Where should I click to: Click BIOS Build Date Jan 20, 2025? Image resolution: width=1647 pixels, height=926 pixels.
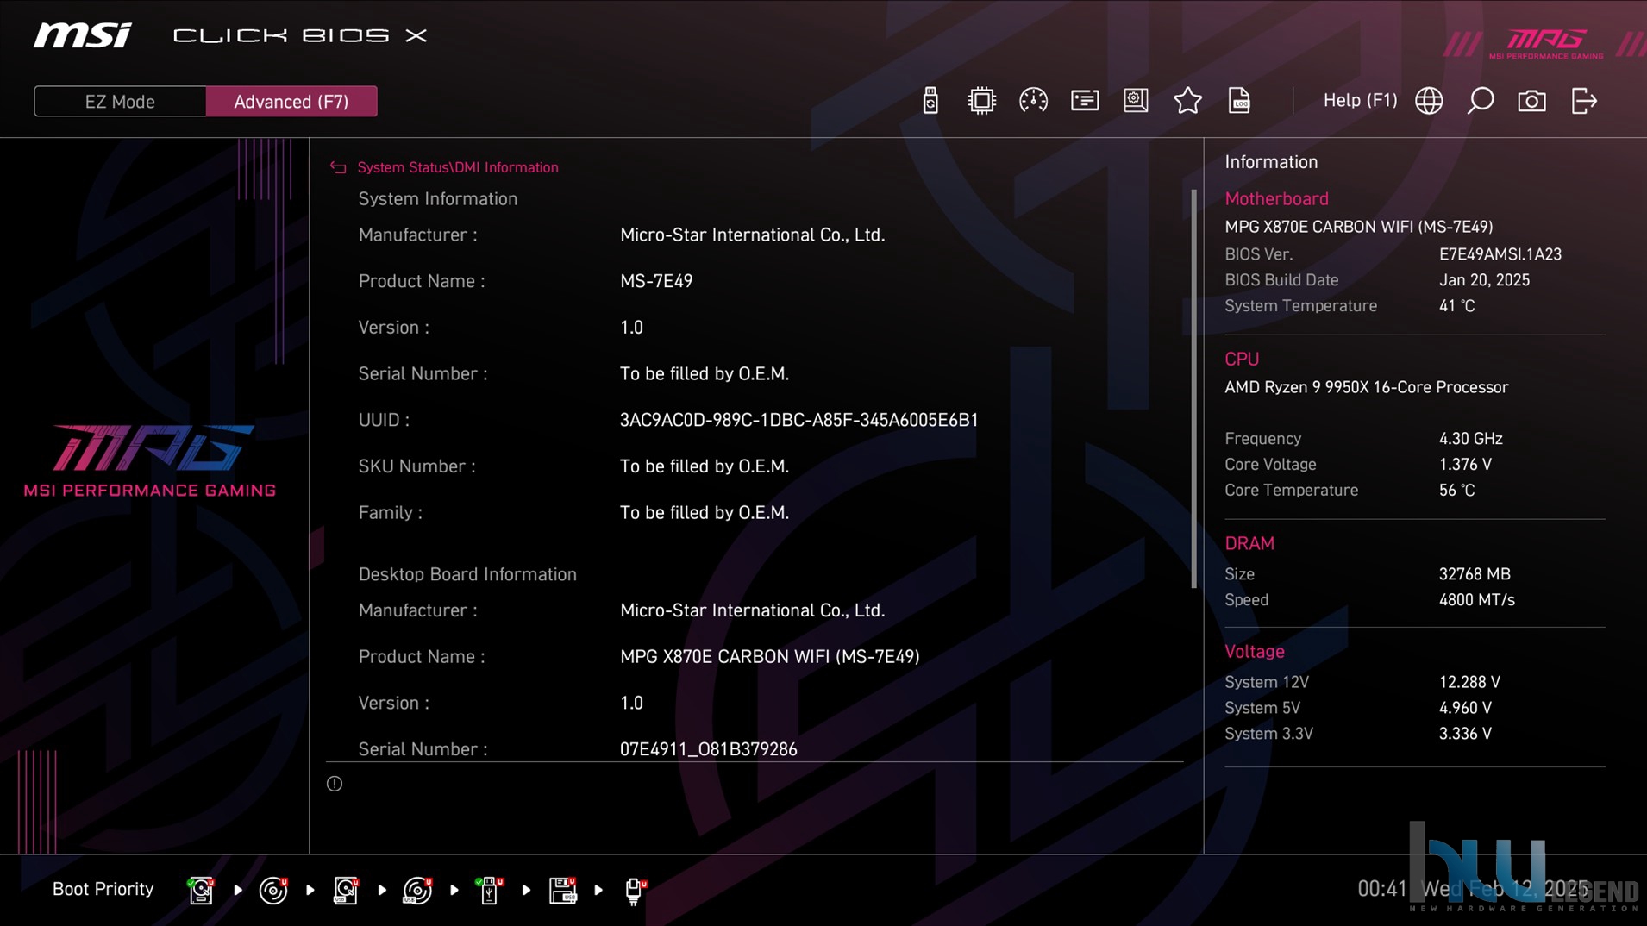(1484, 280)
